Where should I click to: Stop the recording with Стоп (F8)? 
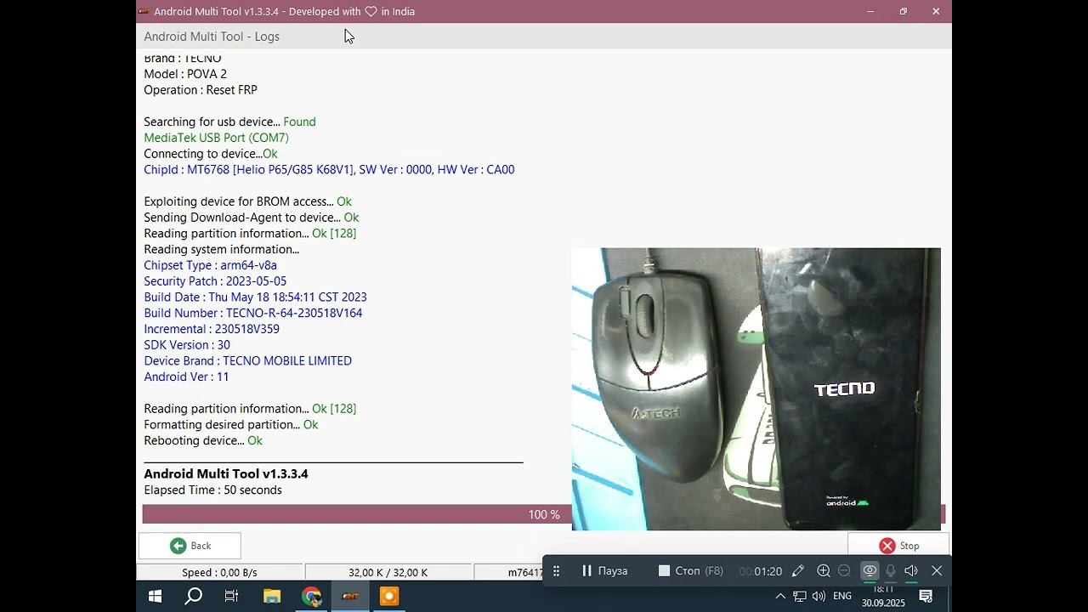click(x=691, y=571)
